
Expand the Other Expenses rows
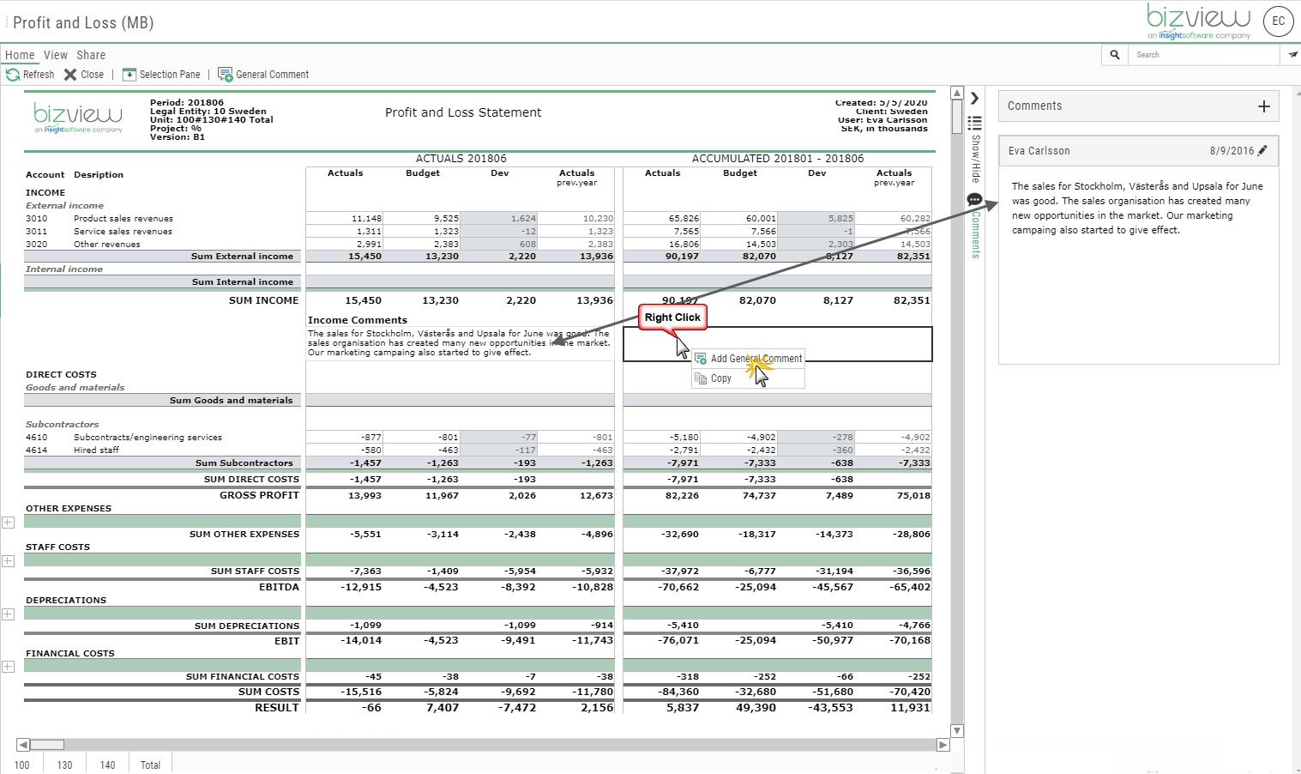click(x=8, y=523)
